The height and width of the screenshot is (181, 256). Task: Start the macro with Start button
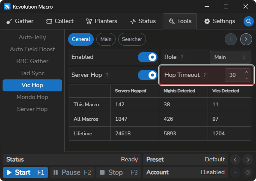tap(25, 172)
